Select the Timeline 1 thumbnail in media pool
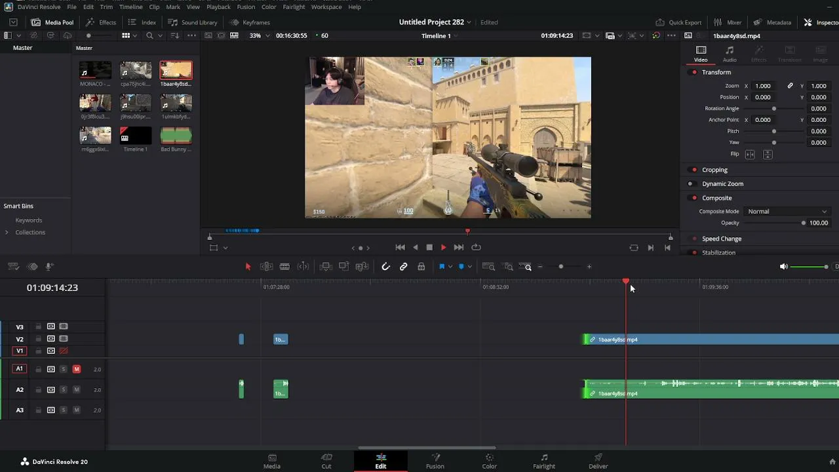The height and width of the screenshot is (472, 839). 136,135
